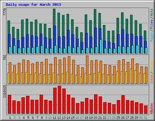Click the KBytes legend label

(152, 109)
